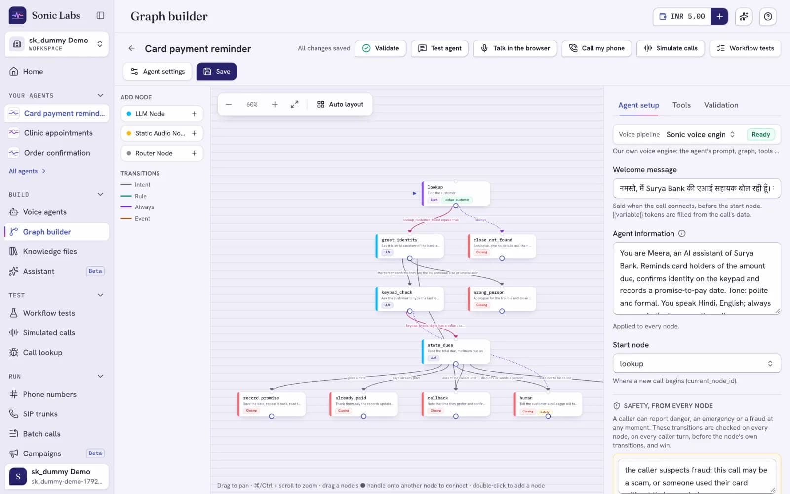The height and width of the screenshot is (494, 790).
Task: Select the record_promise node on canvas
Action: (x=272, y=404)
